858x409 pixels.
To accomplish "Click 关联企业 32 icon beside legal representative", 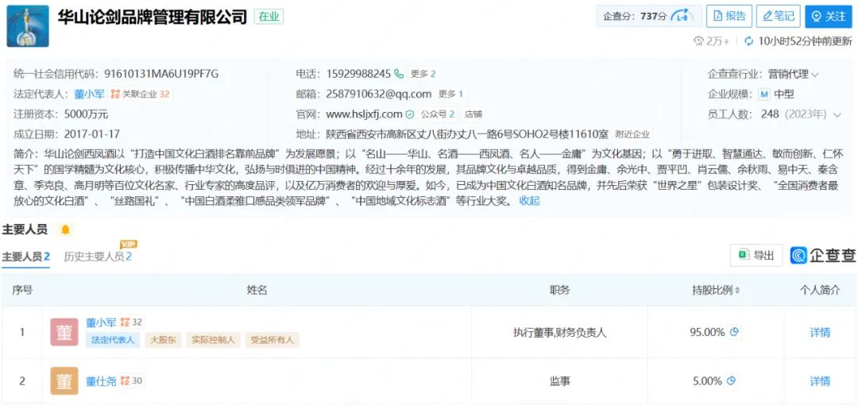I will tap(140, 94).
